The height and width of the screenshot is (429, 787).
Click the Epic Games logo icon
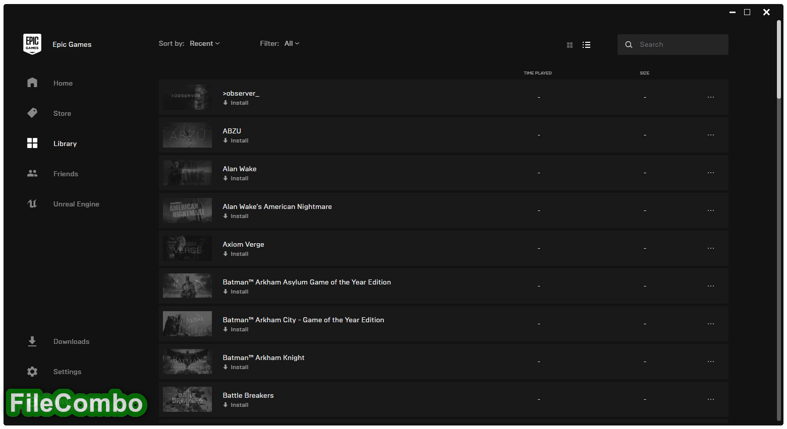[32, 44]
